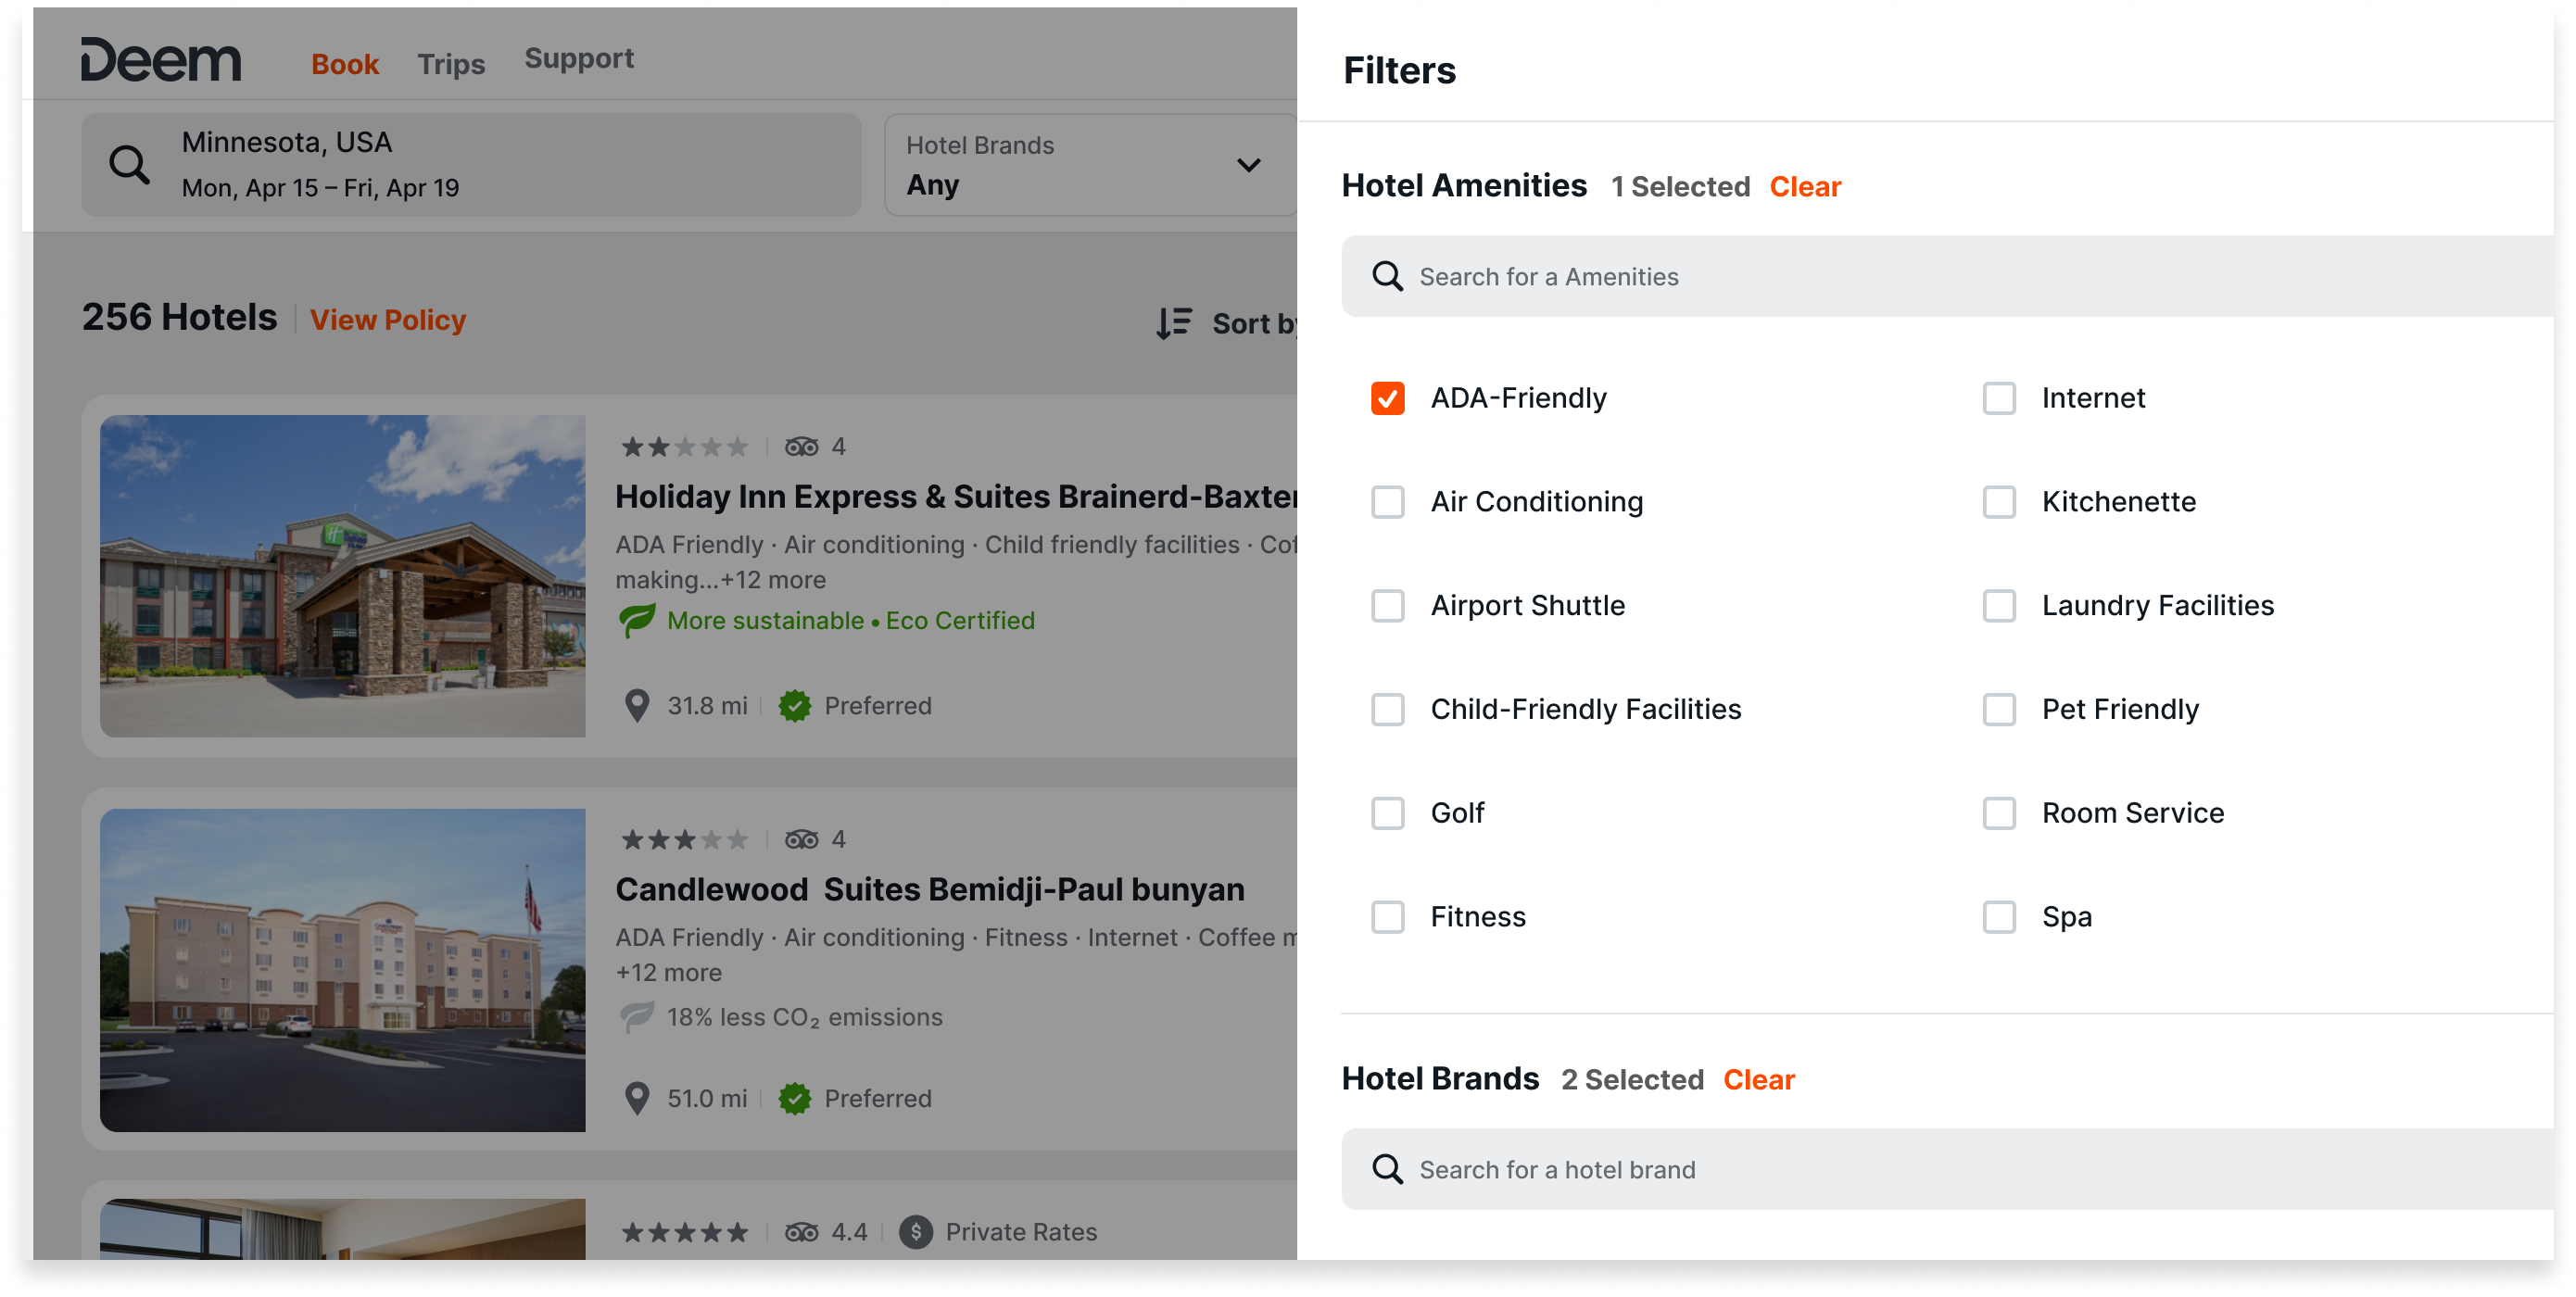The height and width of the screenshot is (1297, 2576).
Task: Open the Trips tab
Action: [x=451, y=64]
